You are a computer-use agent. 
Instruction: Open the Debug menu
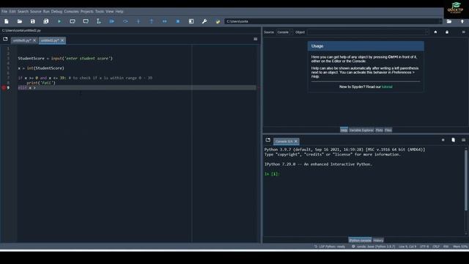56,12
